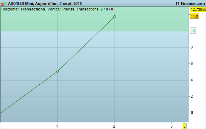The width and height of the screenshot is (206, 129).
Task: Click the orange 11,8 value label
Action: tap(195, 16)
